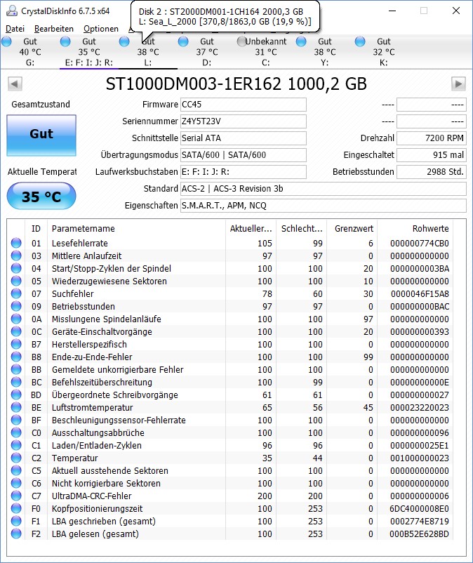Select the Misslungene Spindelanläufe row

point(232,319)
